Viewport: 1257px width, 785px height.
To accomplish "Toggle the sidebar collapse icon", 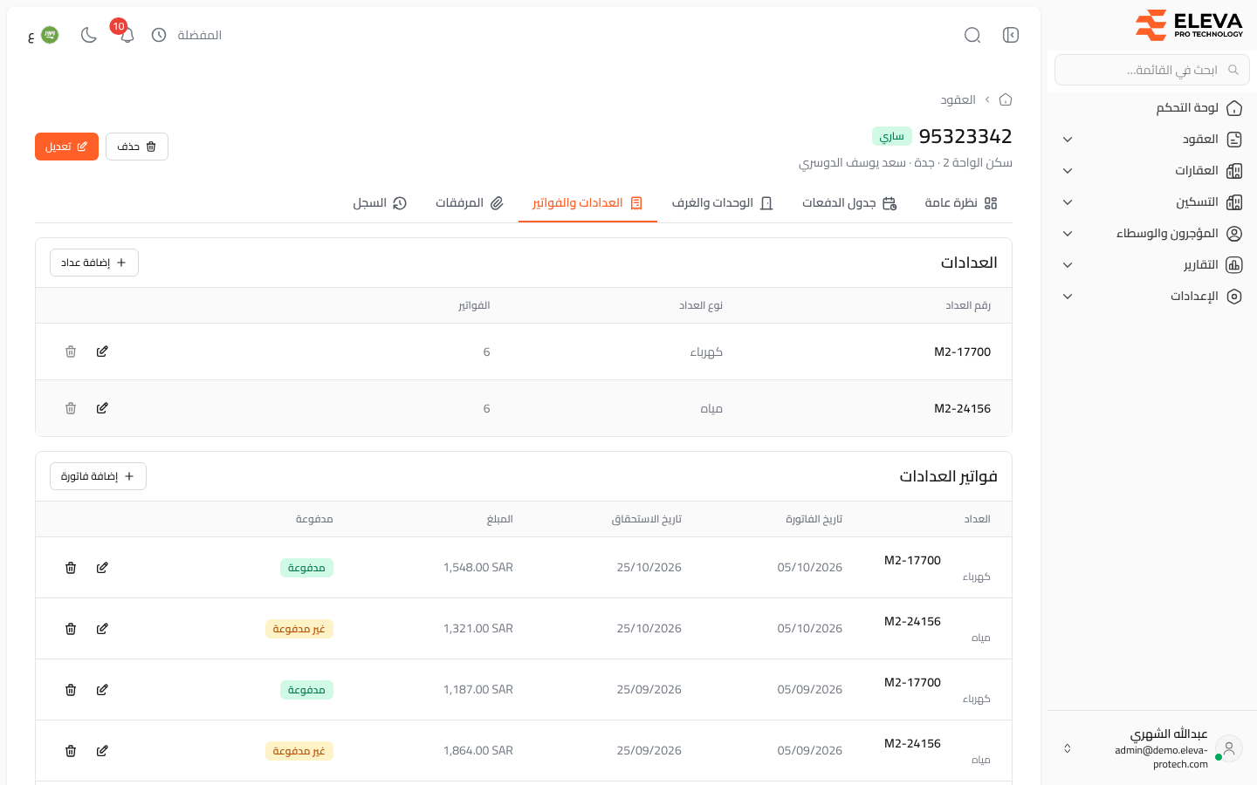I will (1011, 35).
